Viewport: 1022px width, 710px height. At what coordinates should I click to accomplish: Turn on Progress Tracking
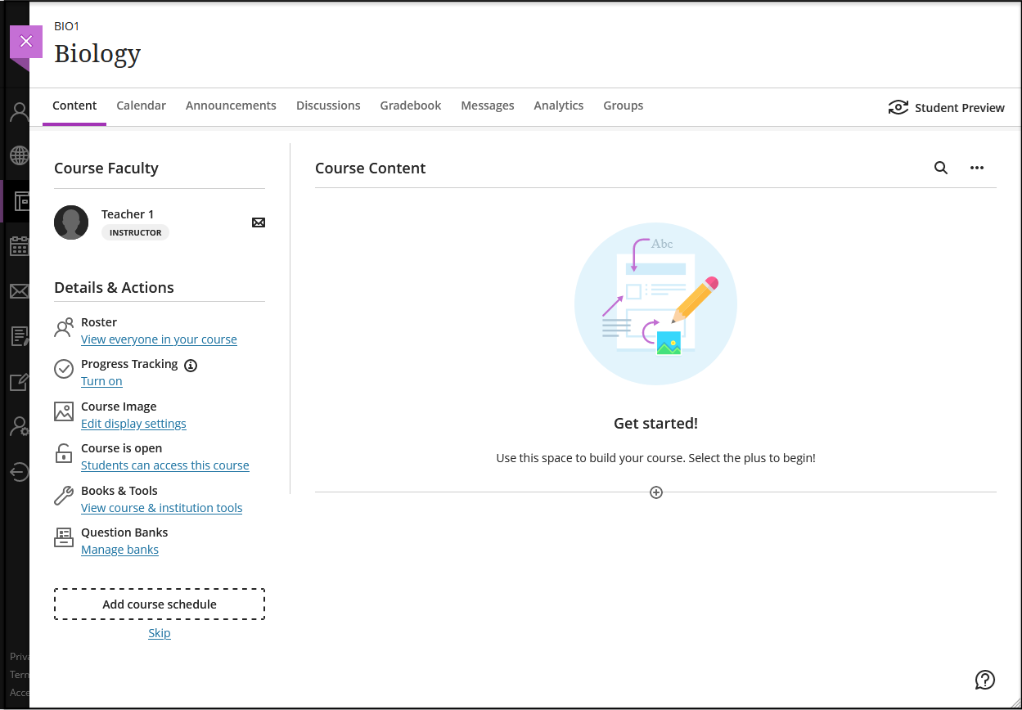point(101,381)
